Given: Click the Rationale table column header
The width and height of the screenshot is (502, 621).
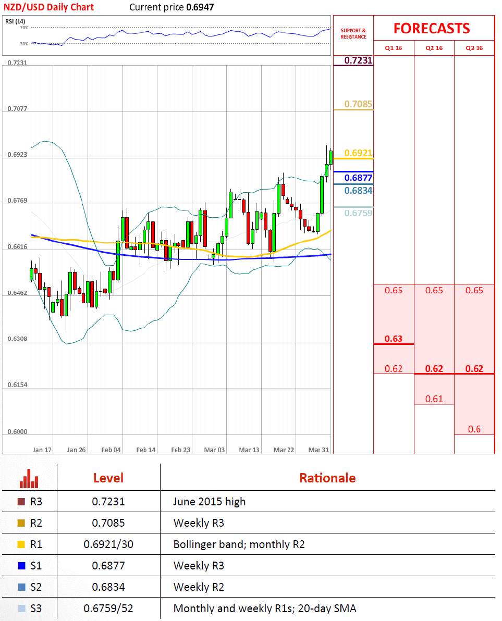Looking at the screenshot, I should coord(327,478).
